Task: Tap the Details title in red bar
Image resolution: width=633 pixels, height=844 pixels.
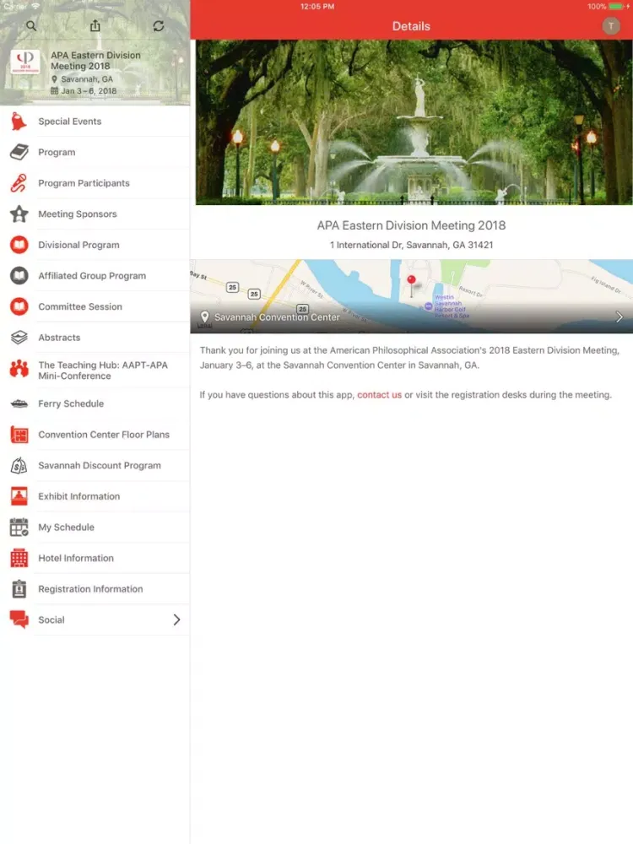Action: [411, 26]
